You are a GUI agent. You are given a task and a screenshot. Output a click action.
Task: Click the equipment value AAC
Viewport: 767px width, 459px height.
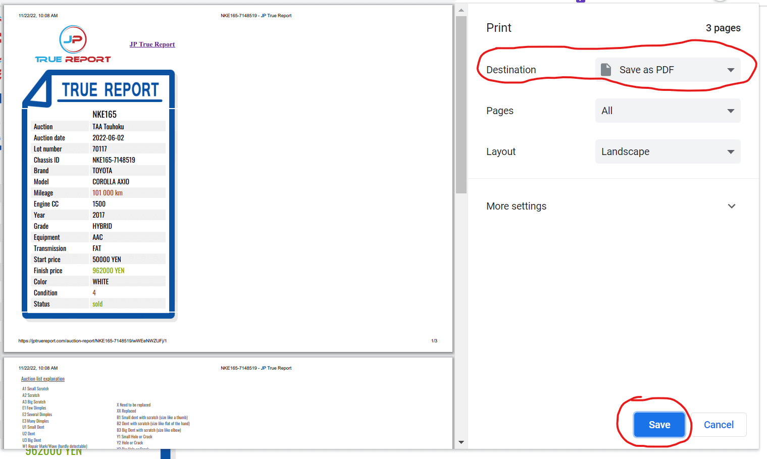click(97, 237)
